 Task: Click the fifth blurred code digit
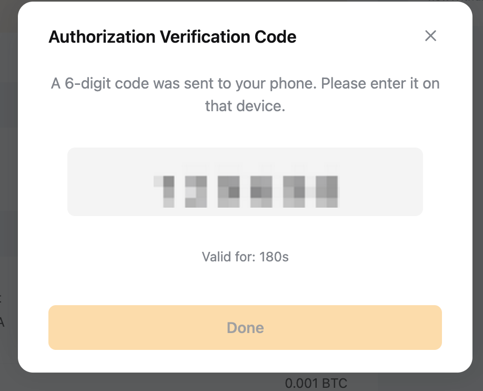pos(294,192)
